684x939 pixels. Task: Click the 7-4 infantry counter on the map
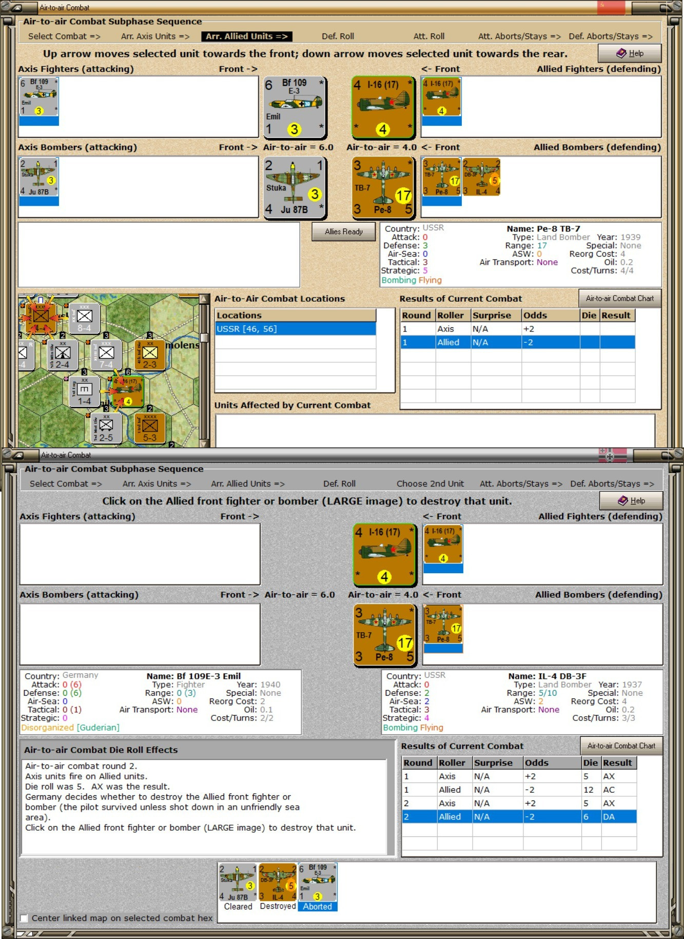[106, 355]
